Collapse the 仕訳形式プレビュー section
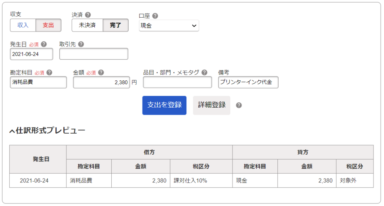Image resolution: width=384 pixels, height=206 pixels. (x=47, y=130)
